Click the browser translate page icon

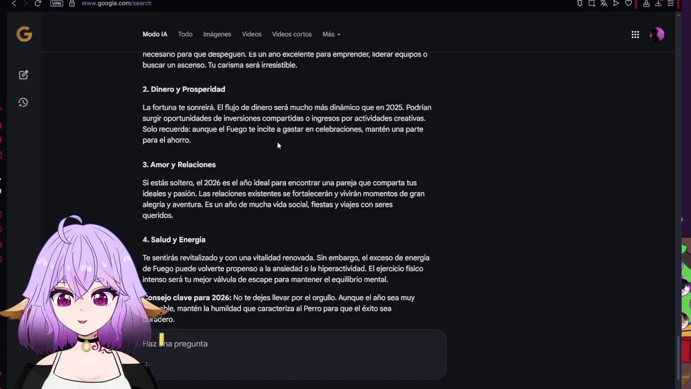pos(604,3)
